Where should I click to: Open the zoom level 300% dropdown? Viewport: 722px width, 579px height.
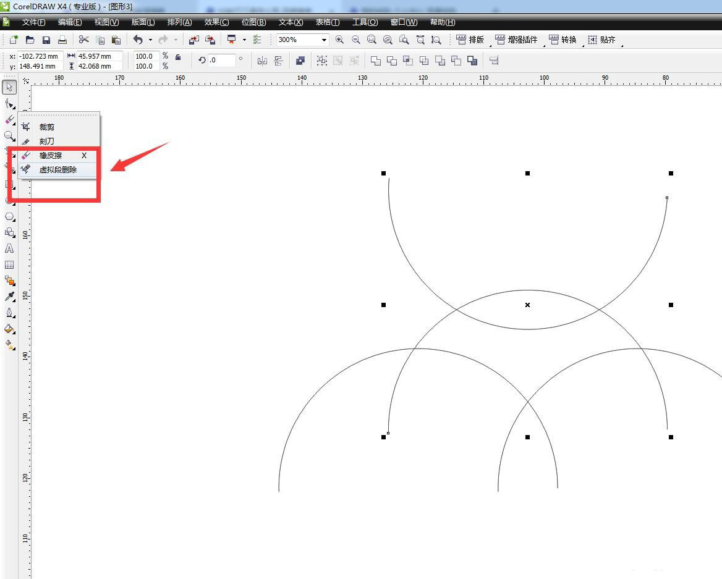point(323,40)
